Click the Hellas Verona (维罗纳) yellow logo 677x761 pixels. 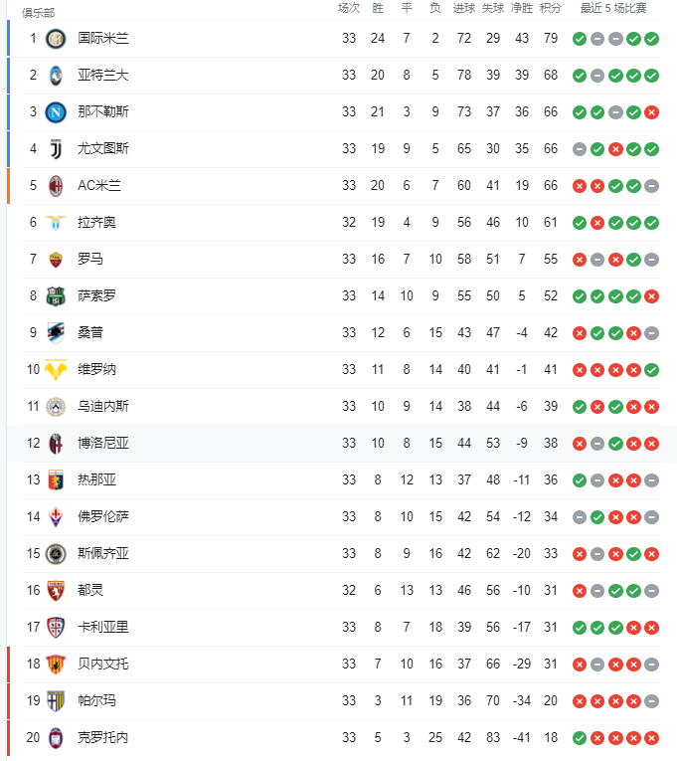(x=56, y=370)
